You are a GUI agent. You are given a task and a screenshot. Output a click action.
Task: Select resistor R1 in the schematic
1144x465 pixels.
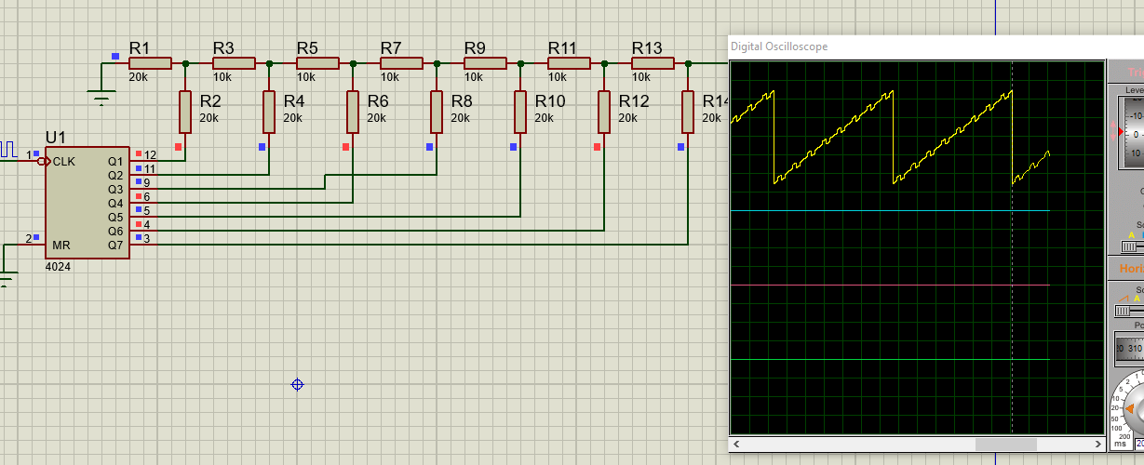[150, 63]
